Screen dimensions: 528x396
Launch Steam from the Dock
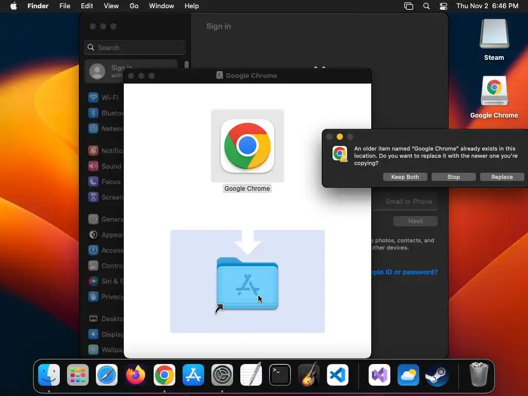pos(437,375)
